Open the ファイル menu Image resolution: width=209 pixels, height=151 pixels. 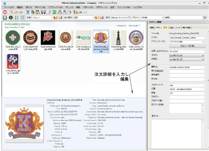pyautogui.click(x=9, y=7)
